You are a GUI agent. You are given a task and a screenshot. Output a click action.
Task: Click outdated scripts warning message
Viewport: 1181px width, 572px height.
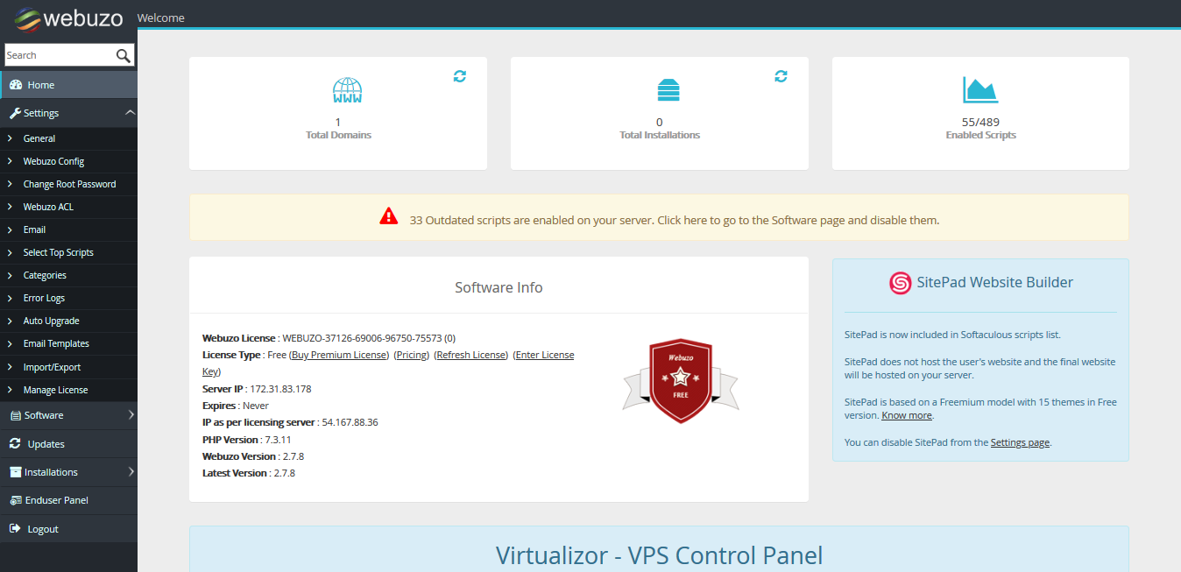pos(675,220)
